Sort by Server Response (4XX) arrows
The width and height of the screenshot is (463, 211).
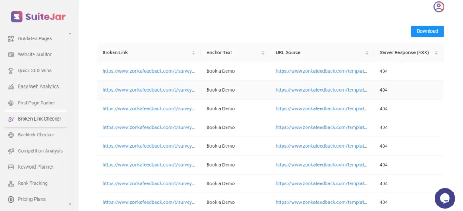(436, 53)
